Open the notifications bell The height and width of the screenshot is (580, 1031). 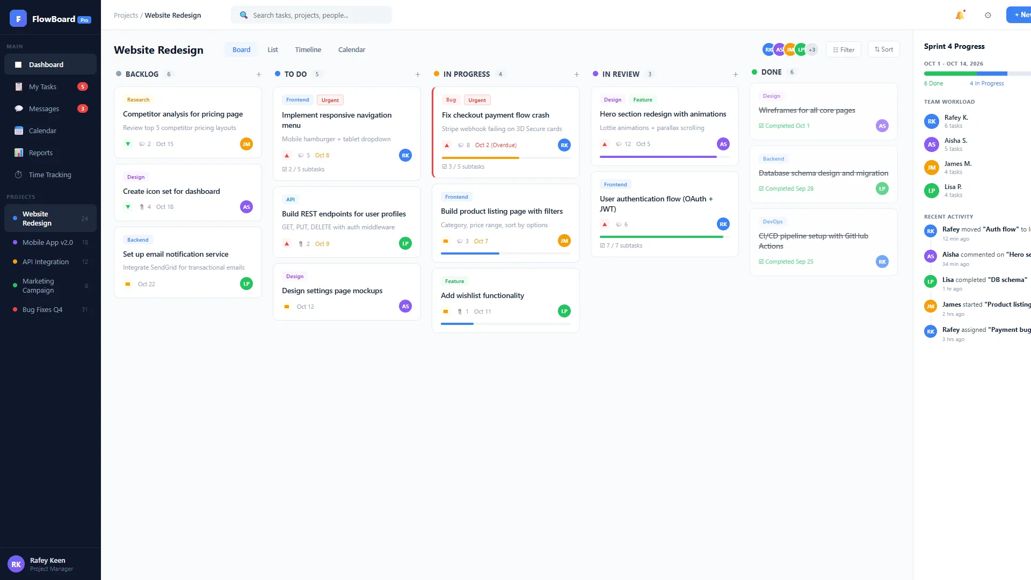960,15
